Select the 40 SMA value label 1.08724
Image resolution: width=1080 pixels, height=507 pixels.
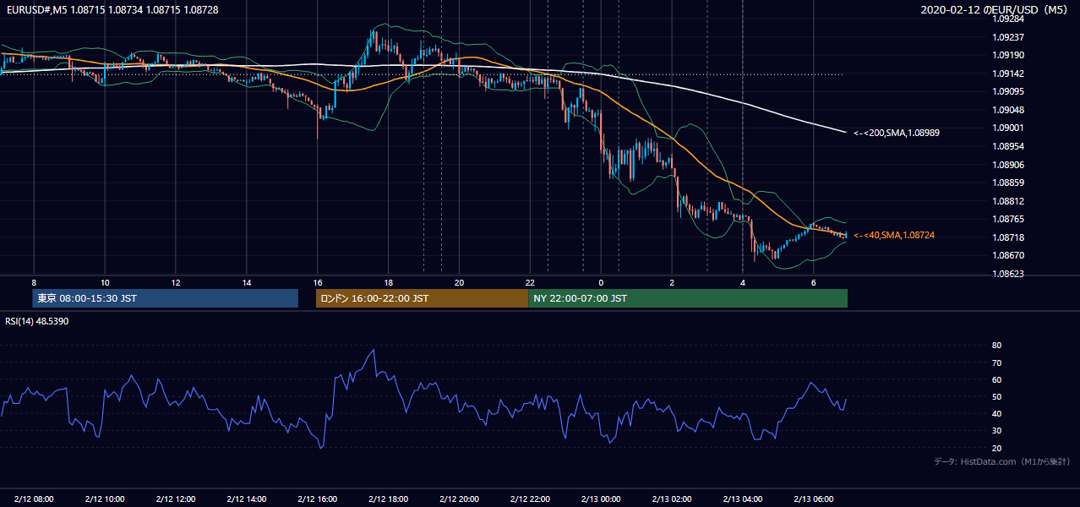coord(894,235)
